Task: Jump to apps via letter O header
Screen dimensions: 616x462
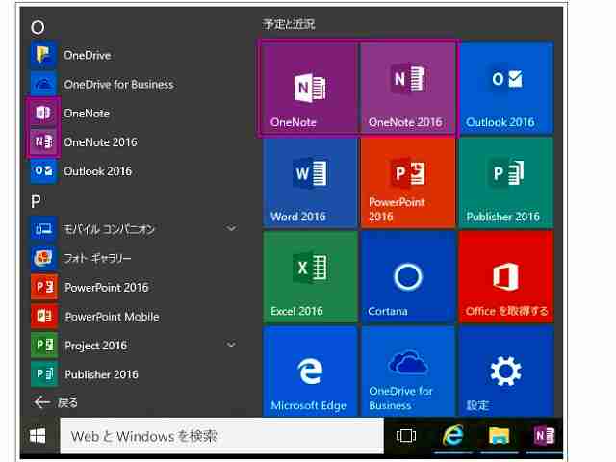Action: click(38, 27)
